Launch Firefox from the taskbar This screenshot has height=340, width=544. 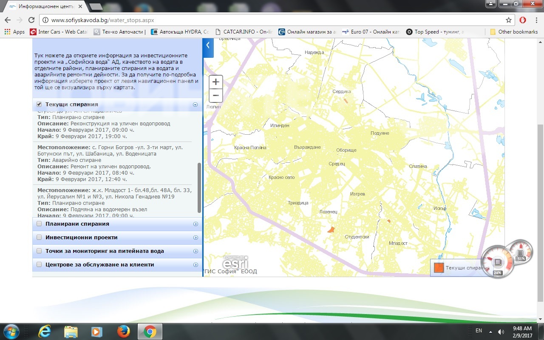pyautogui.click(x=123, y=331)
